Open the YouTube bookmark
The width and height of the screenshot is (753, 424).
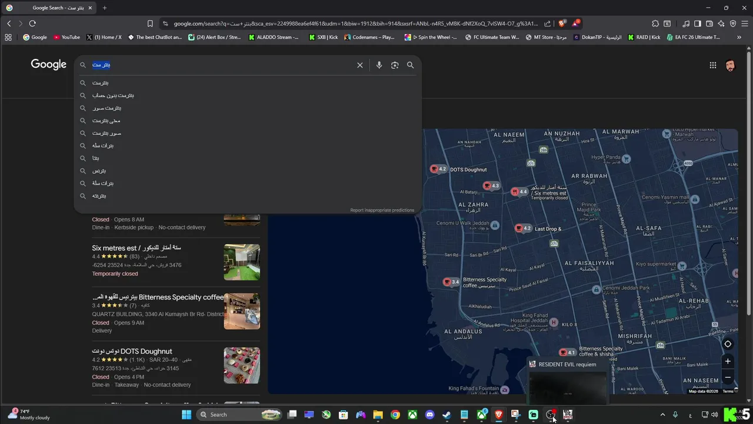point(66,37)
